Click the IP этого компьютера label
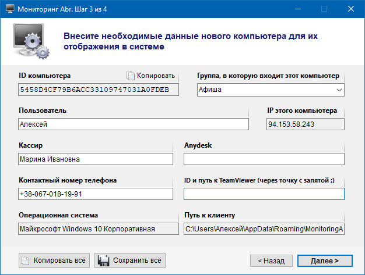 click(302, 110)
